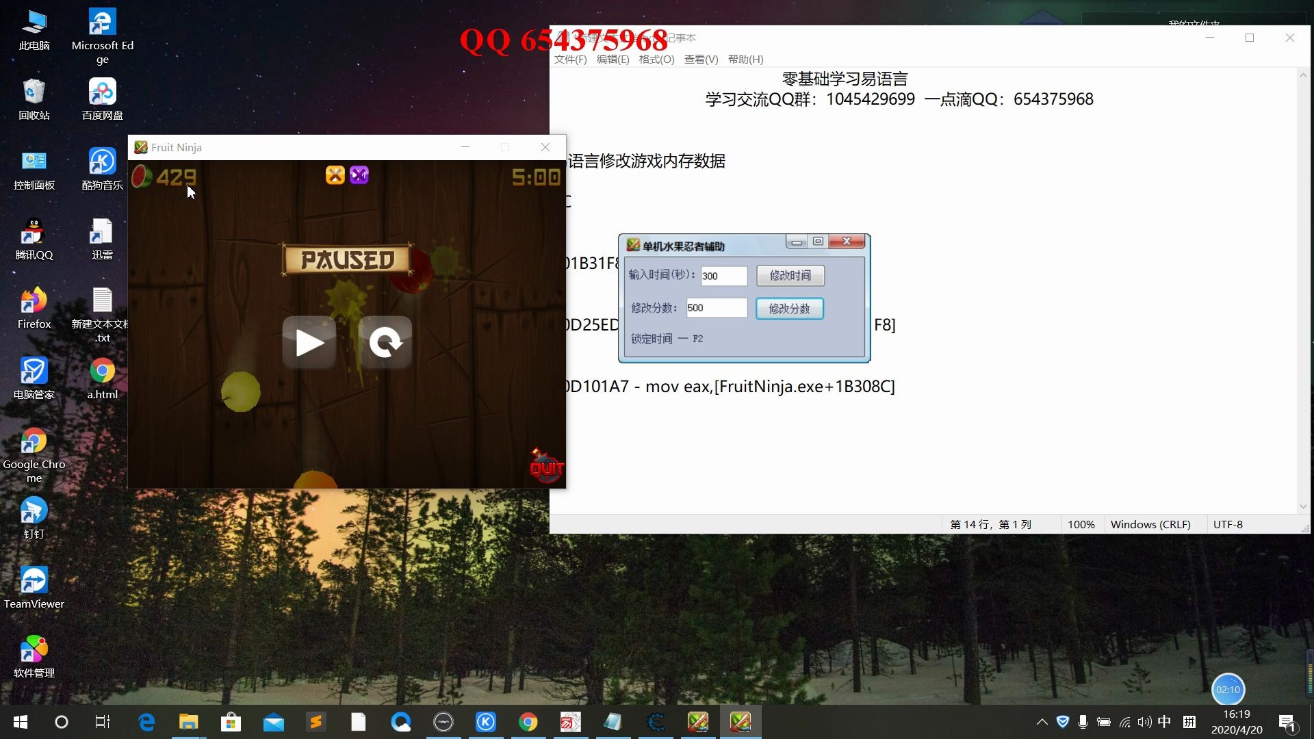This screenshot has height=739, width=1314.
Task: Resume the paused Fruit Ninja game with play button
Action: [309, 342]
